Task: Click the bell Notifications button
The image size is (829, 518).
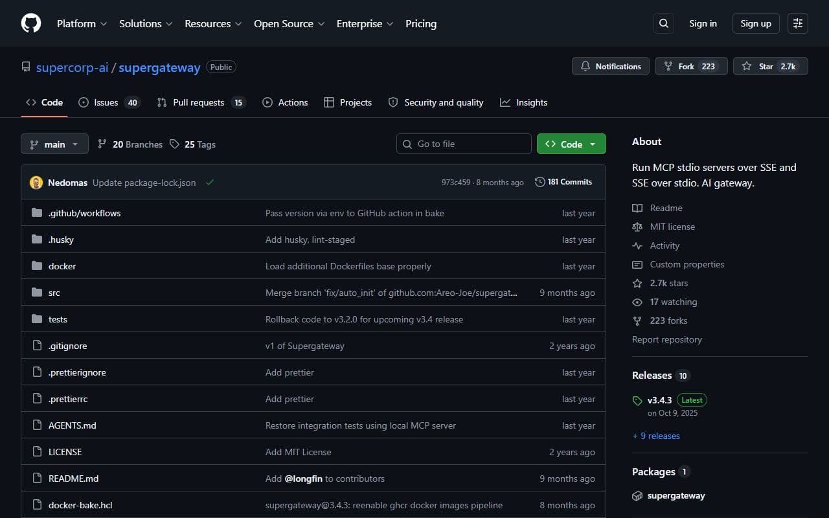Action: pos(611,66)
